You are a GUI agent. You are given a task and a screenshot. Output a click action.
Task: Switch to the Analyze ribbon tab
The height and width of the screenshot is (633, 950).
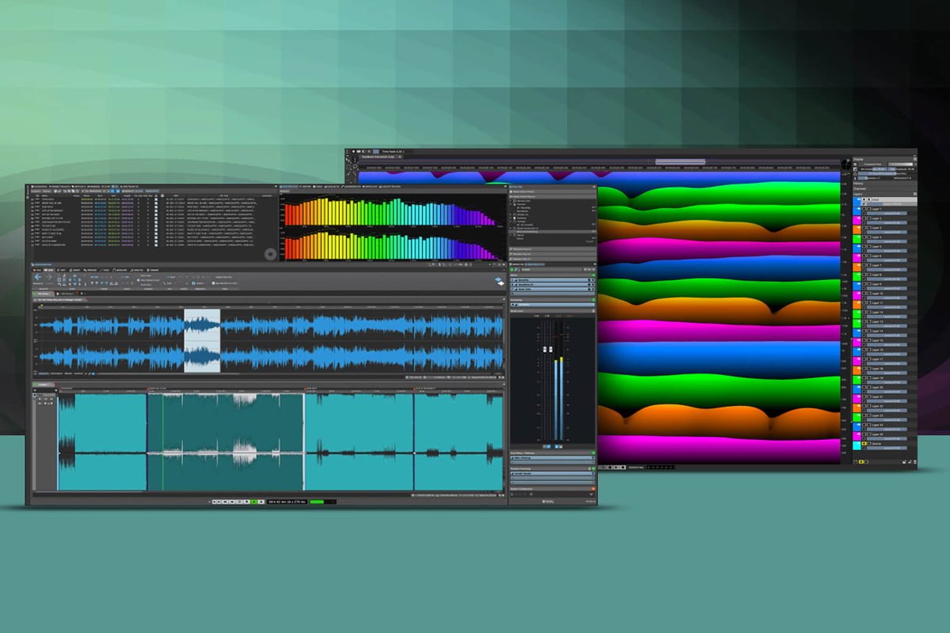[138, 270]
